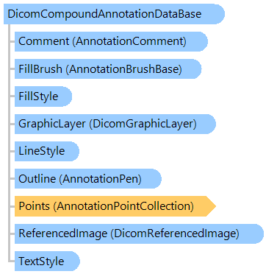Click the FillStyle property node
The width and height of the screenshot is (277, 274).
43,96
